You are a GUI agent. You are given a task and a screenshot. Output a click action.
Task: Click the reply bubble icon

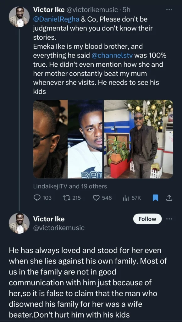[38, 198]
